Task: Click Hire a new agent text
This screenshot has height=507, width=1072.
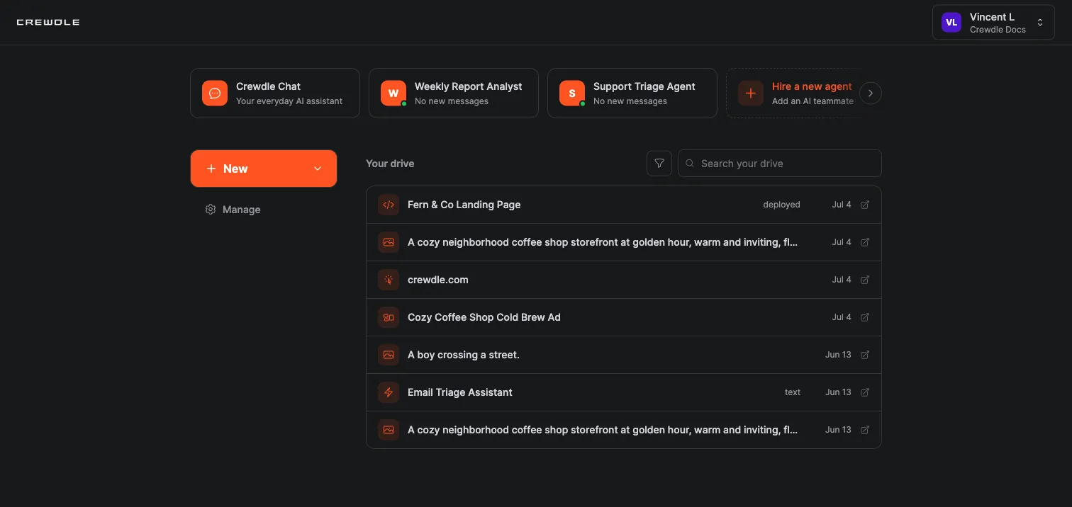Action: coord(812,86)
